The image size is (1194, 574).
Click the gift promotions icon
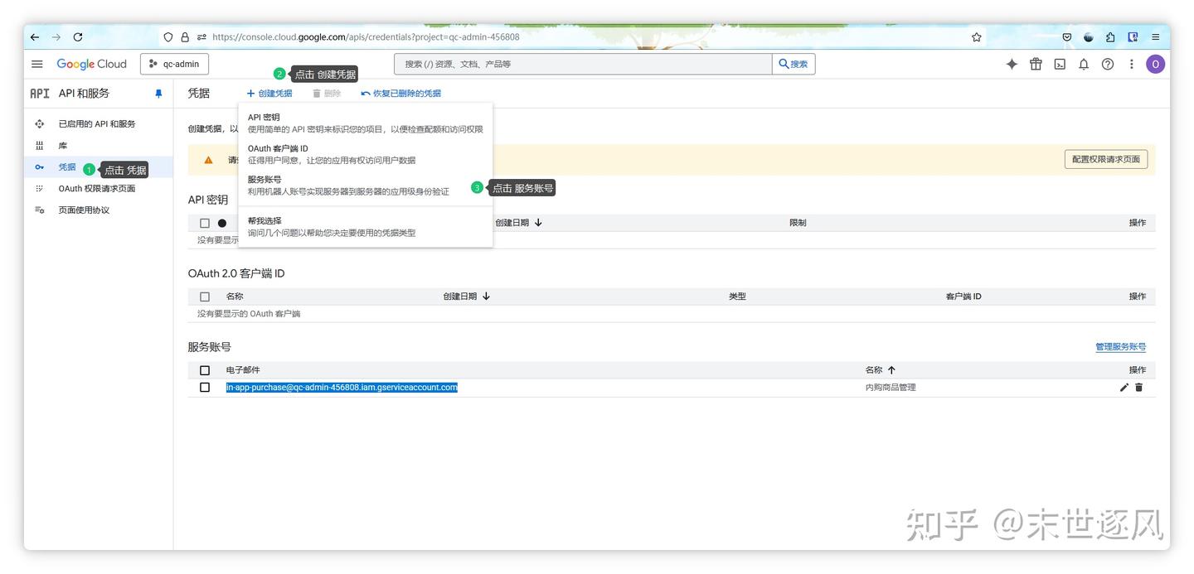(1035, 63)
